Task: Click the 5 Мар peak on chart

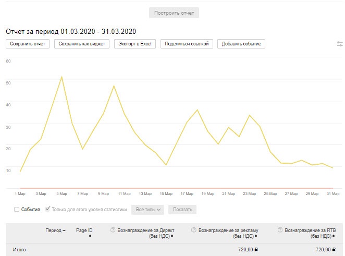Action: tap(61, 77)
